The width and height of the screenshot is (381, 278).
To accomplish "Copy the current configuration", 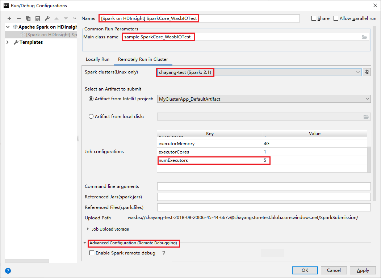I will [28, 18].
